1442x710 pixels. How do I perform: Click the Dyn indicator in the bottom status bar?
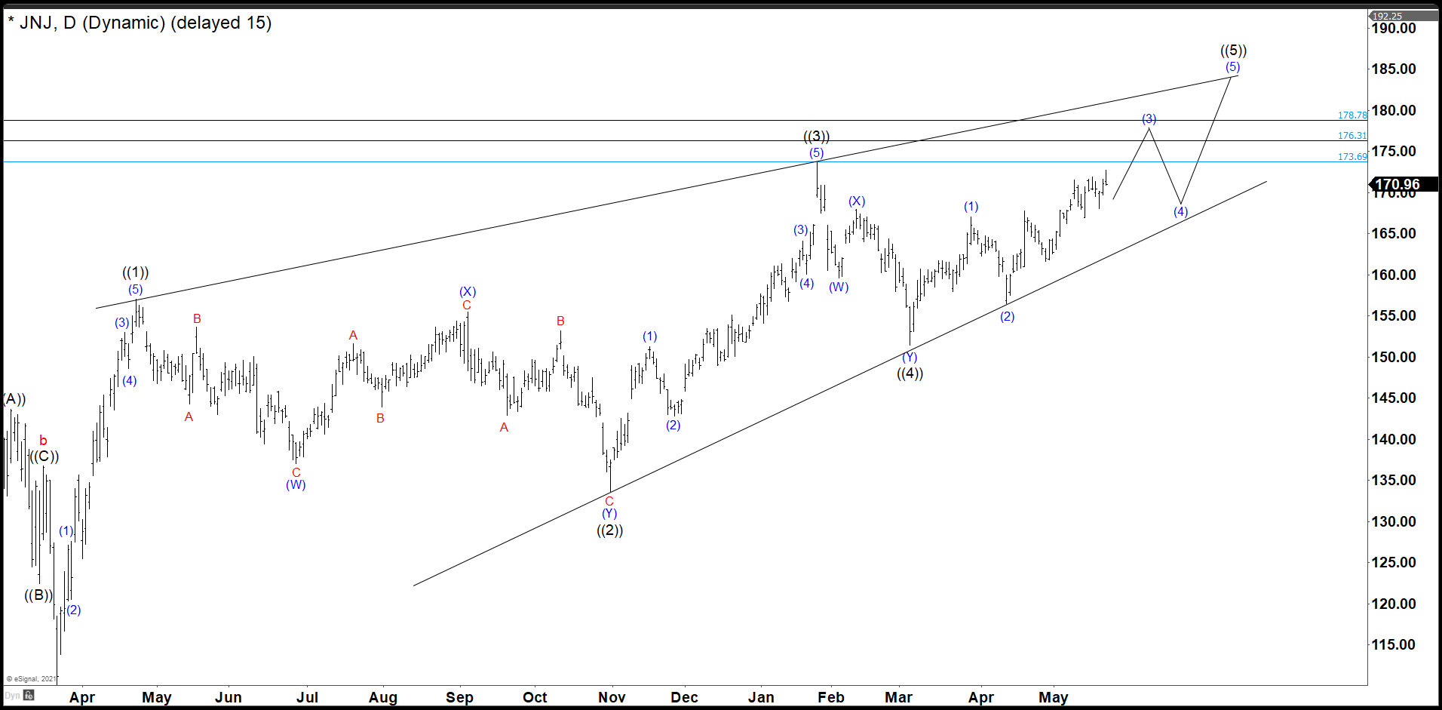[x=12, y=696]
